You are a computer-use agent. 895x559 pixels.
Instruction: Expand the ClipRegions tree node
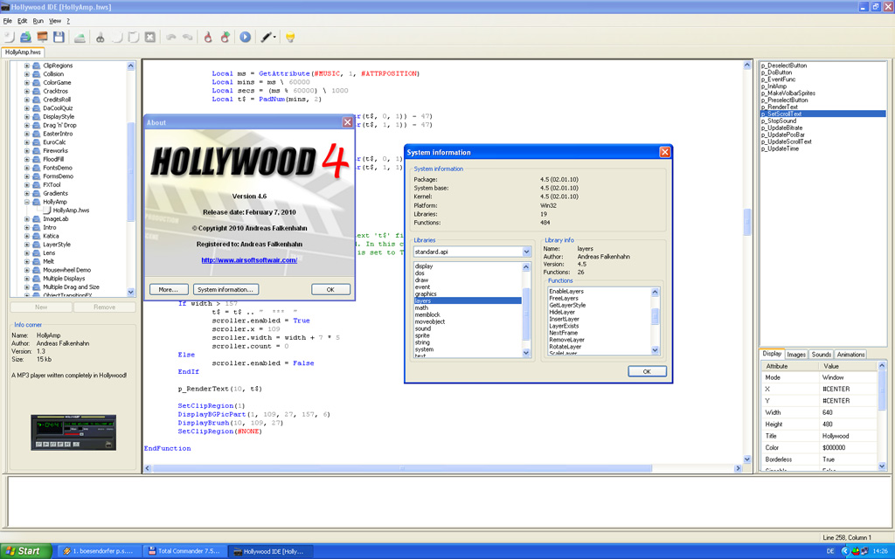(27, 66)
